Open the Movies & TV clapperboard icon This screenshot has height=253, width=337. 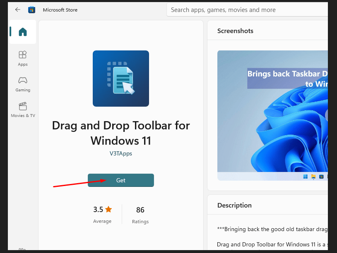pyautogui.click(x=23, y=109)
